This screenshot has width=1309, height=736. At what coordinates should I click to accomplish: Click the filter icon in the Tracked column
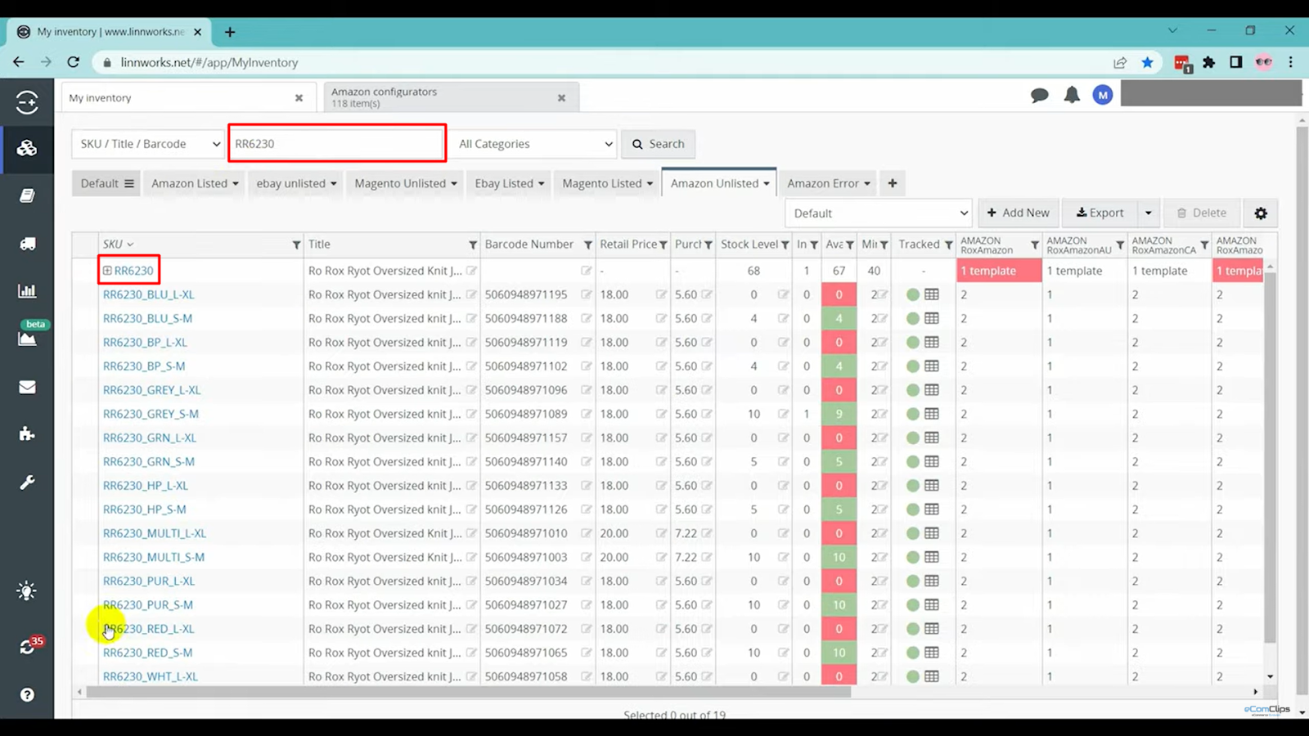[x=948, y=245]
